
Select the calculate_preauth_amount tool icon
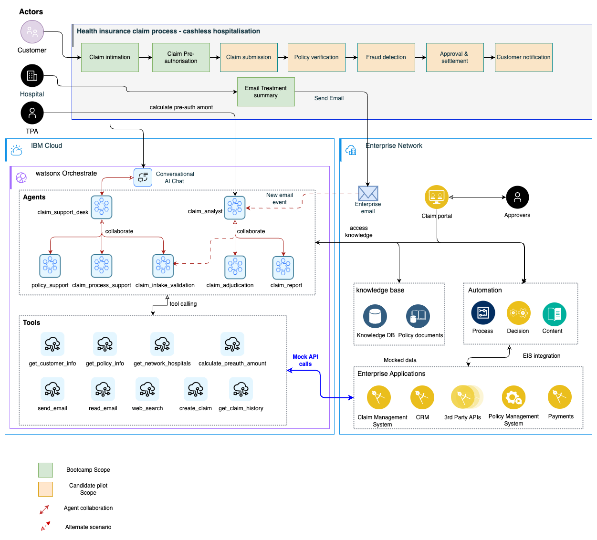232,344
